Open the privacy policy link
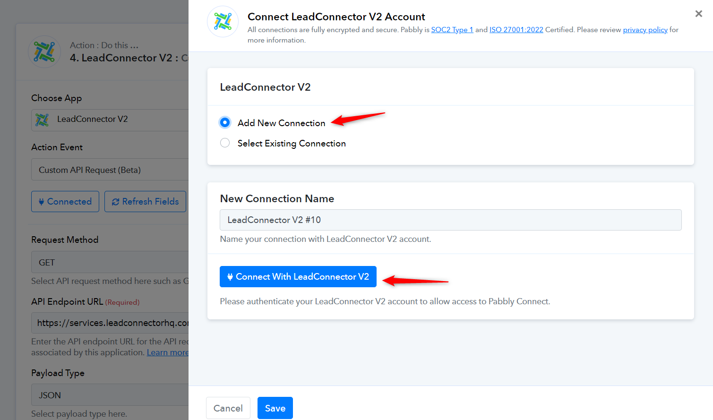This screenshot has height=420, width=713. (645, 30)
